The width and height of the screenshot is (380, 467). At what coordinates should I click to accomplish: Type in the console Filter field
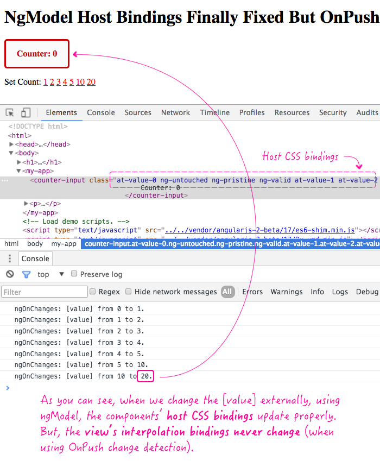[45, 292]
